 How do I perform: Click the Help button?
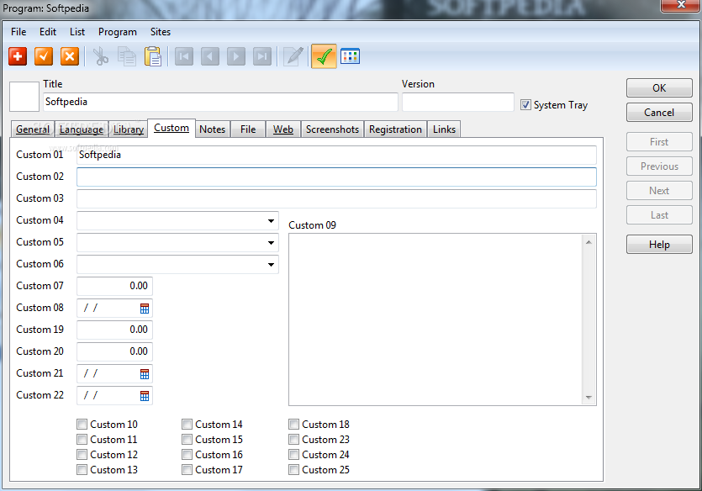(659, 245)
